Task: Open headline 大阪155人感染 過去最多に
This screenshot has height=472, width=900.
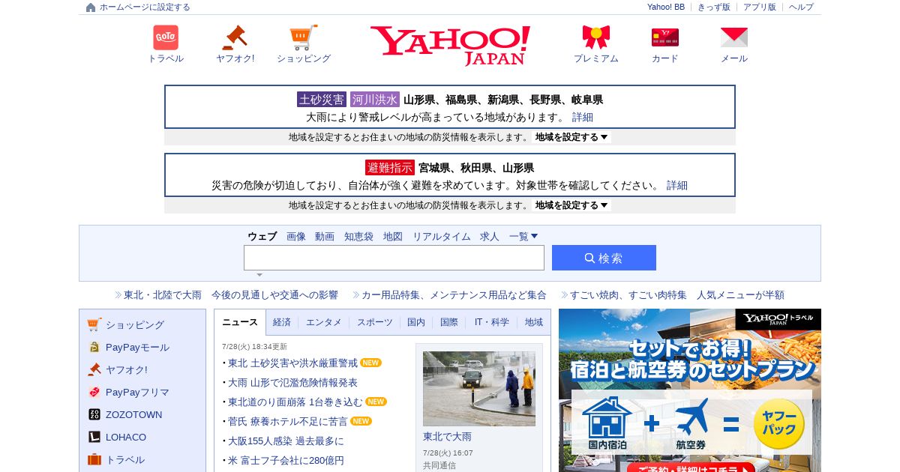Action: click(286, 441)
